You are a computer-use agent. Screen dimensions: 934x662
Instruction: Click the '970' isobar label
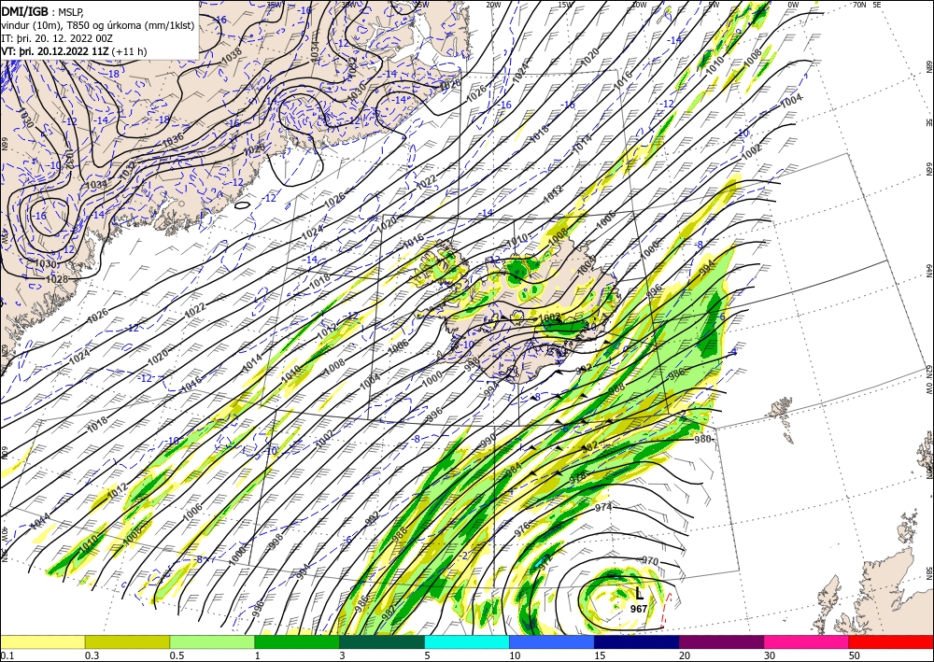(650, 561)
